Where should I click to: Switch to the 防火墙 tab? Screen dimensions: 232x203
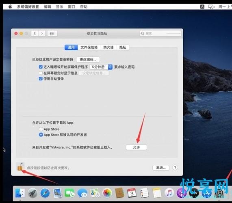108,48
